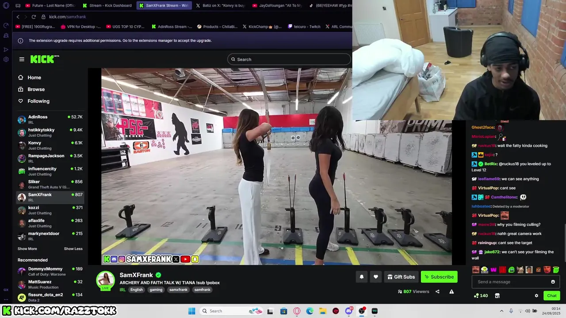Open teicuro - Twitch bookmark
This screenshot has height=318, width=566.
click(303, 26)
